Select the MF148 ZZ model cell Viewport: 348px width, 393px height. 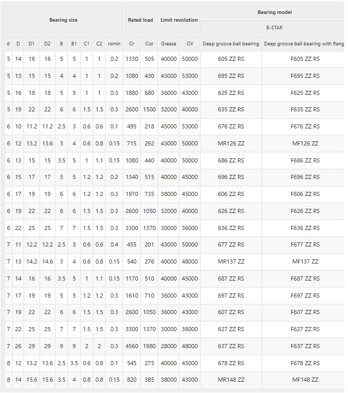click(x=305, y=380)
